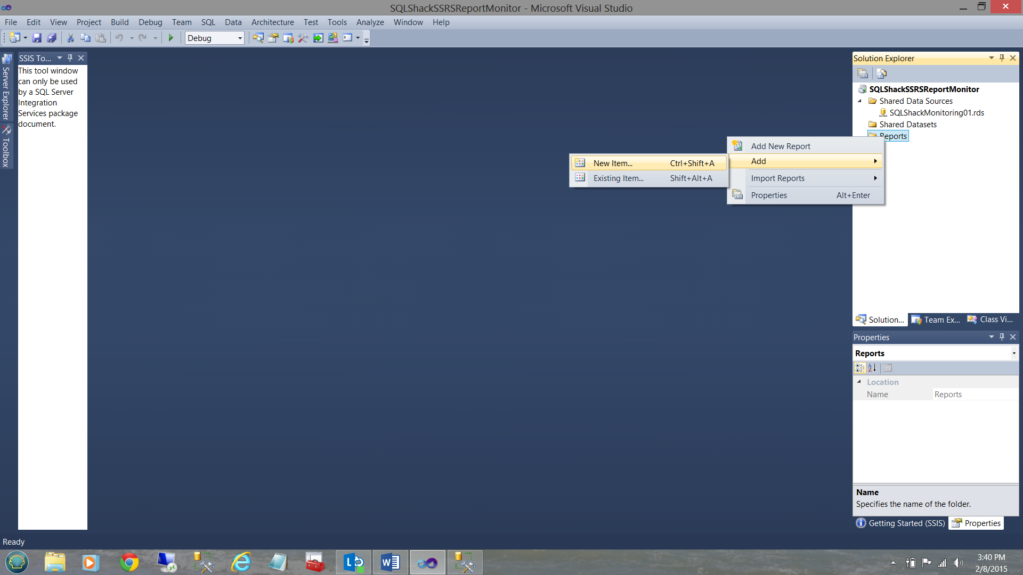Collapse the Shared Data Sources folder
This screenshot has width=1023, height=575.
859,101
